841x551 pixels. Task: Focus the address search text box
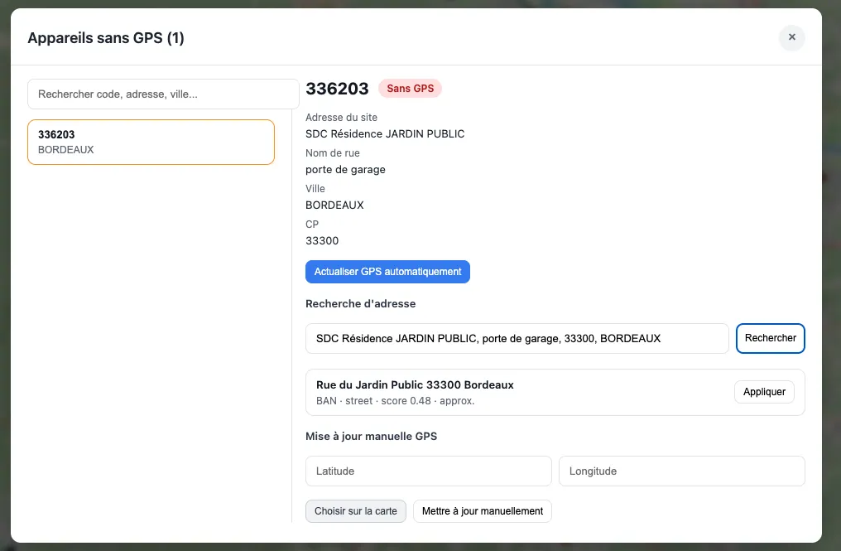coord(517,338)
